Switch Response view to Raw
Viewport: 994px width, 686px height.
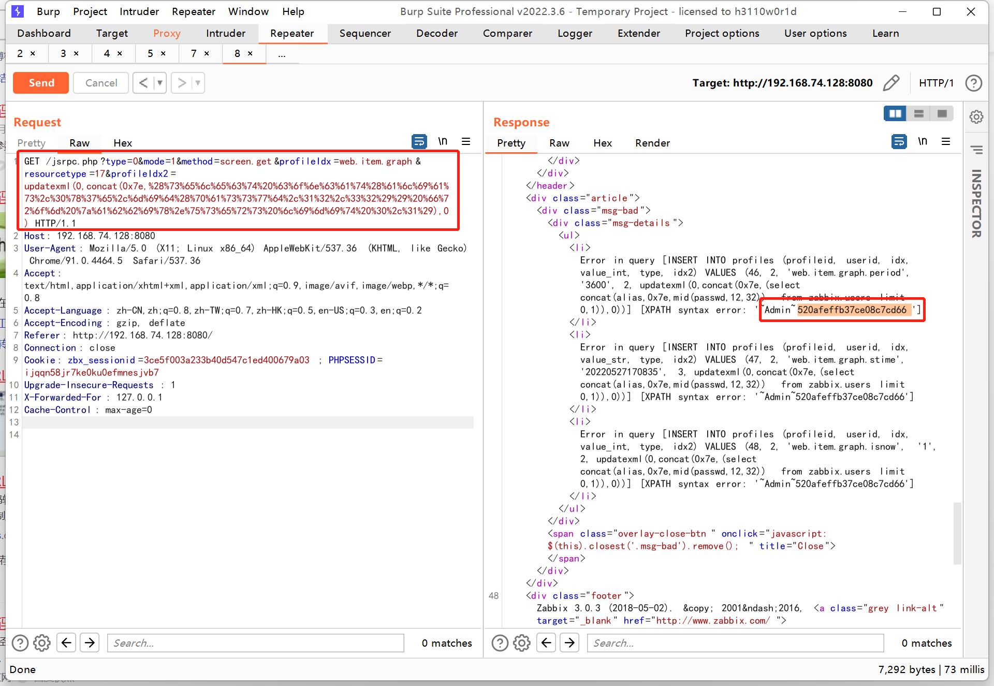click(x=559, y=143)
